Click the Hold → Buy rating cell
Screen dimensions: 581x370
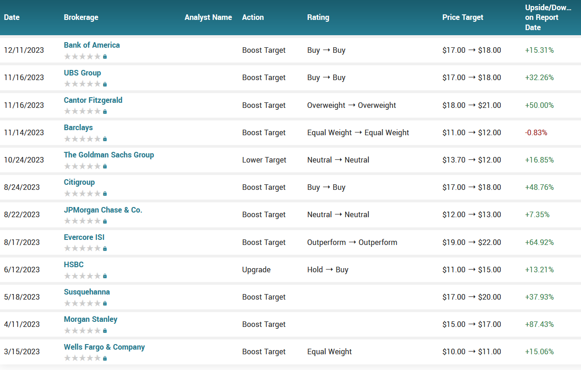[328, 270]
